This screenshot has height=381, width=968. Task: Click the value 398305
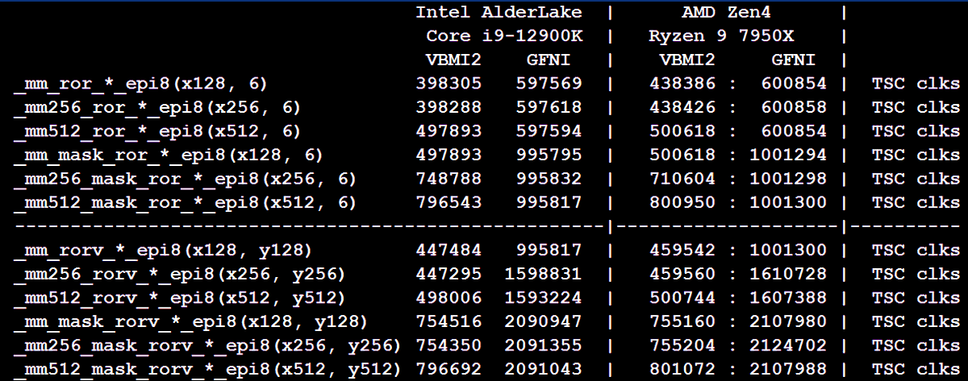449,83
